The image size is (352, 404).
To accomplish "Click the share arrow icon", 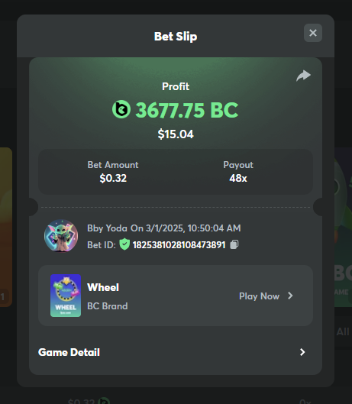I will pyautogui.click(x=304, y=76).
